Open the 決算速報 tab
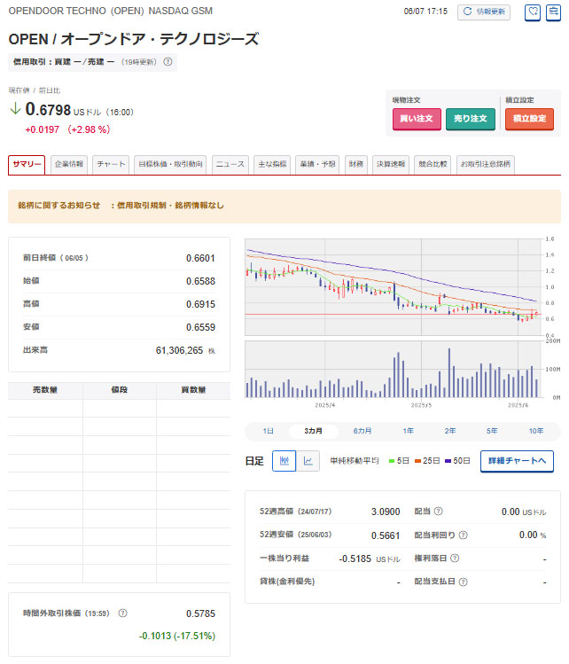The image size is (569, 664). (x=389, y=164)
